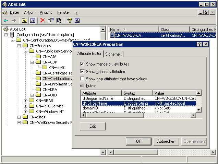This screenshot has height=164, width=218.
Task: Click the folder icon of CN=KRA
Action: point(38,89)
